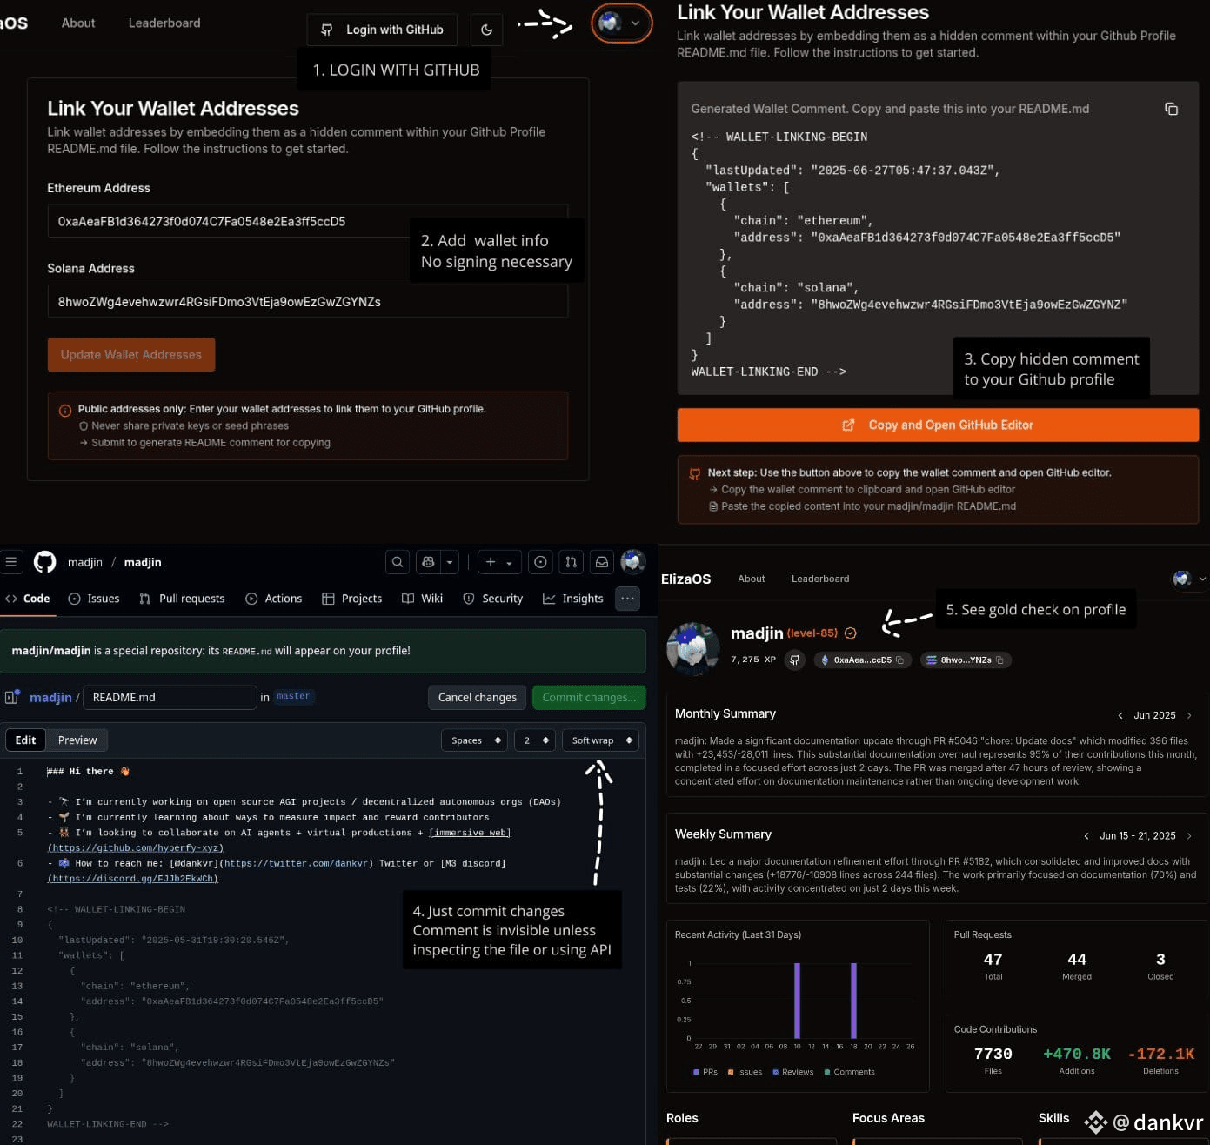Open the Pull requests icon in the GitHub header
Screen dimensions: 1210x1145
coord(571,562)
